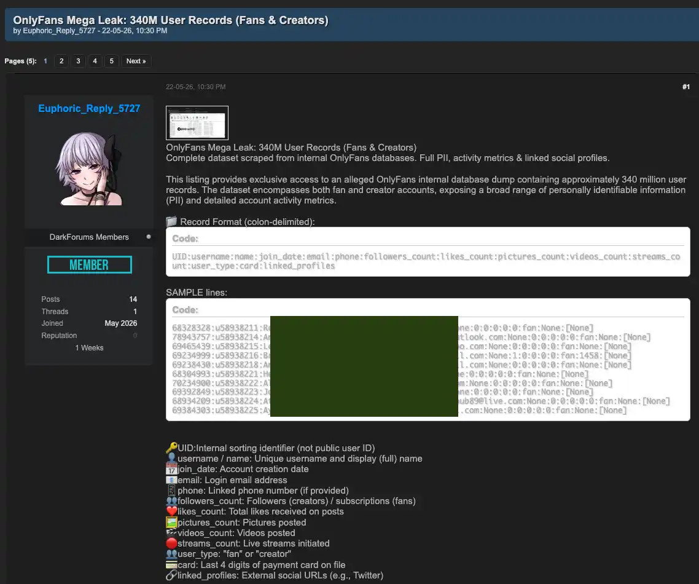Go to page 3 of the thread
This screenshot has width=699, height=584.
(78, 61)
